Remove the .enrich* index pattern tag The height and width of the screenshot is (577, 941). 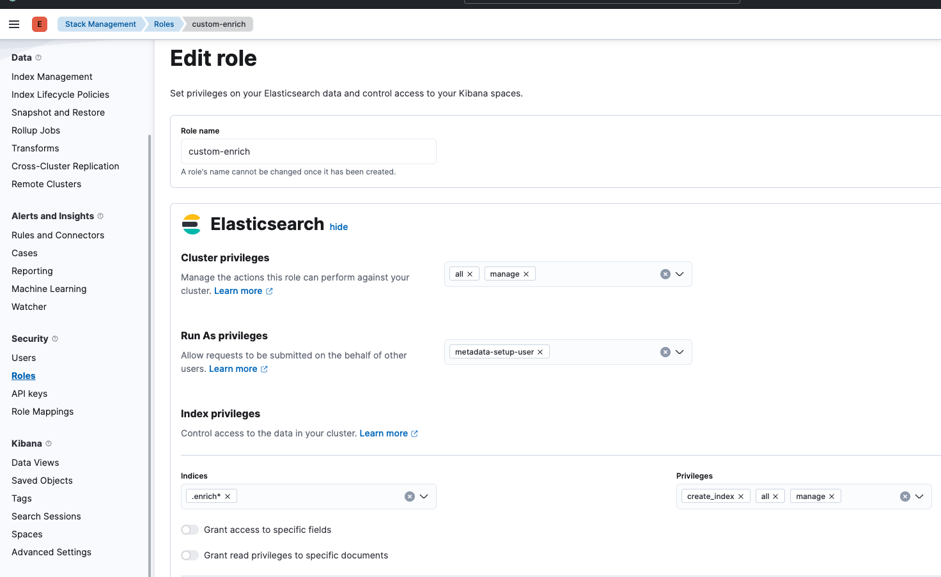(228, 496)
